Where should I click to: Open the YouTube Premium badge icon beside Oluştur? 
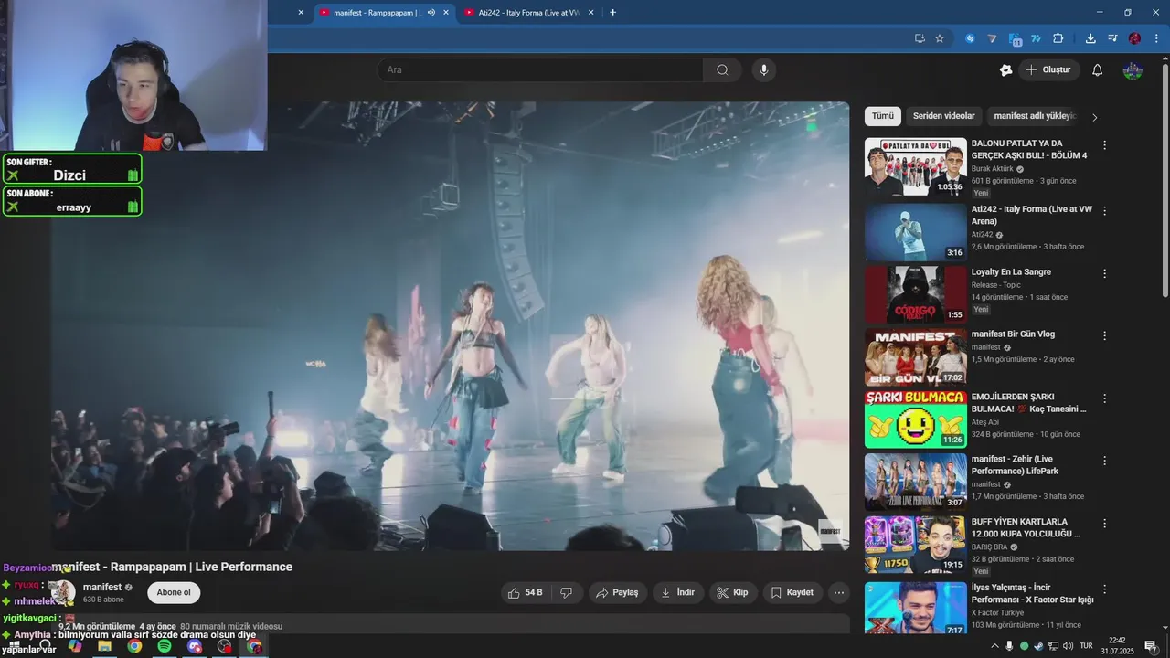point(1006,70)
